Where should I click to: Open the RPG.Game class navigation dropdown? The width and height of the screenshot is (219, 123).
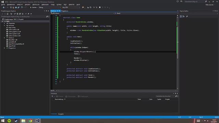pos(82,13)
